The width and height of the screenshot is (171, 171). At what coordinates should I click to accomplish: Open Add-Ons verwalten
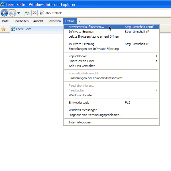point(111,66)
